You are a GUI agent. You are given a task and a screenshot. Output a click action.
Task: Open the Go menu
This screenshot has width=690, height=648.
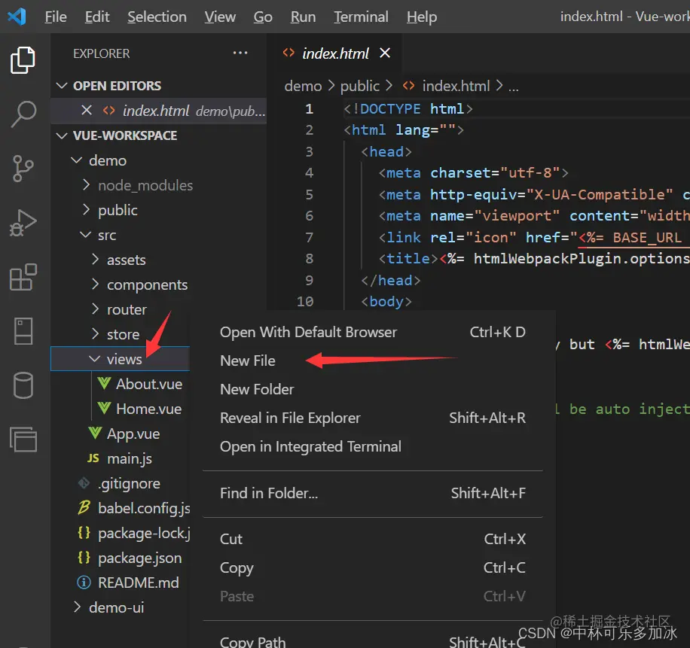click(x=263, y=17)
